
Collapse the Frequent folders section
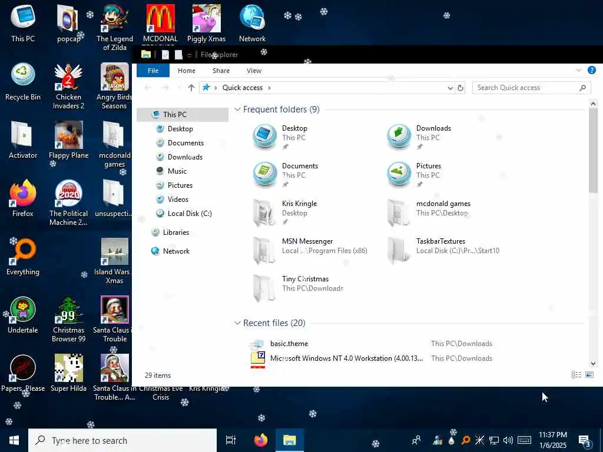point(237,109)
